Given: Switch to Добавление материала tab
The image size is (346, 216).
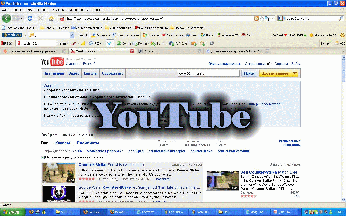Looking at the screenshot, I should (237, 51).
